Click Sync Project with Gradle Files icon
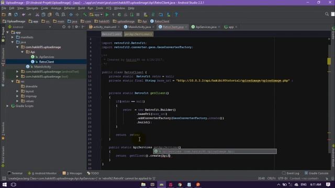The width and height of the screenshot is (335, 188). click(x=153, y=15)
